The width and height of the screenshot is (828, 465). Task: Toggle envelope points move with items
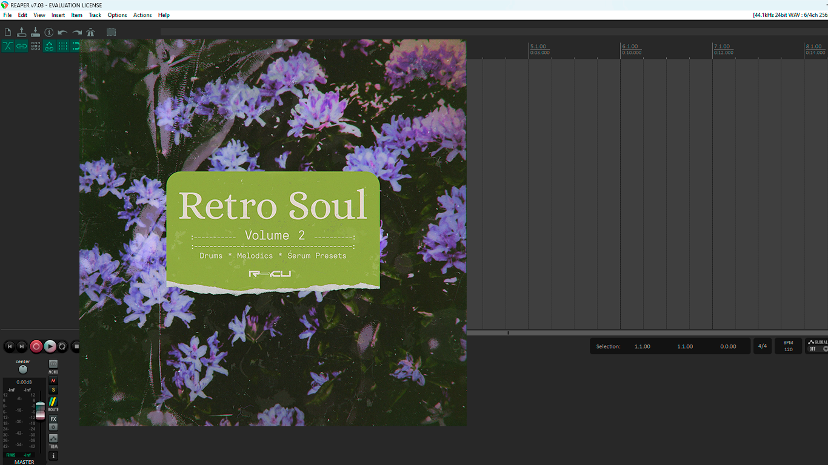coord(49,46)
